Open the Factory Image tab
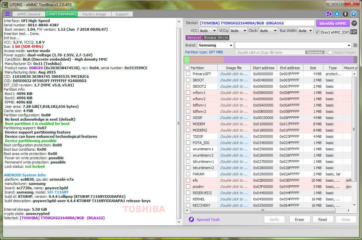The image size is (362, 240). coord(94,14)
